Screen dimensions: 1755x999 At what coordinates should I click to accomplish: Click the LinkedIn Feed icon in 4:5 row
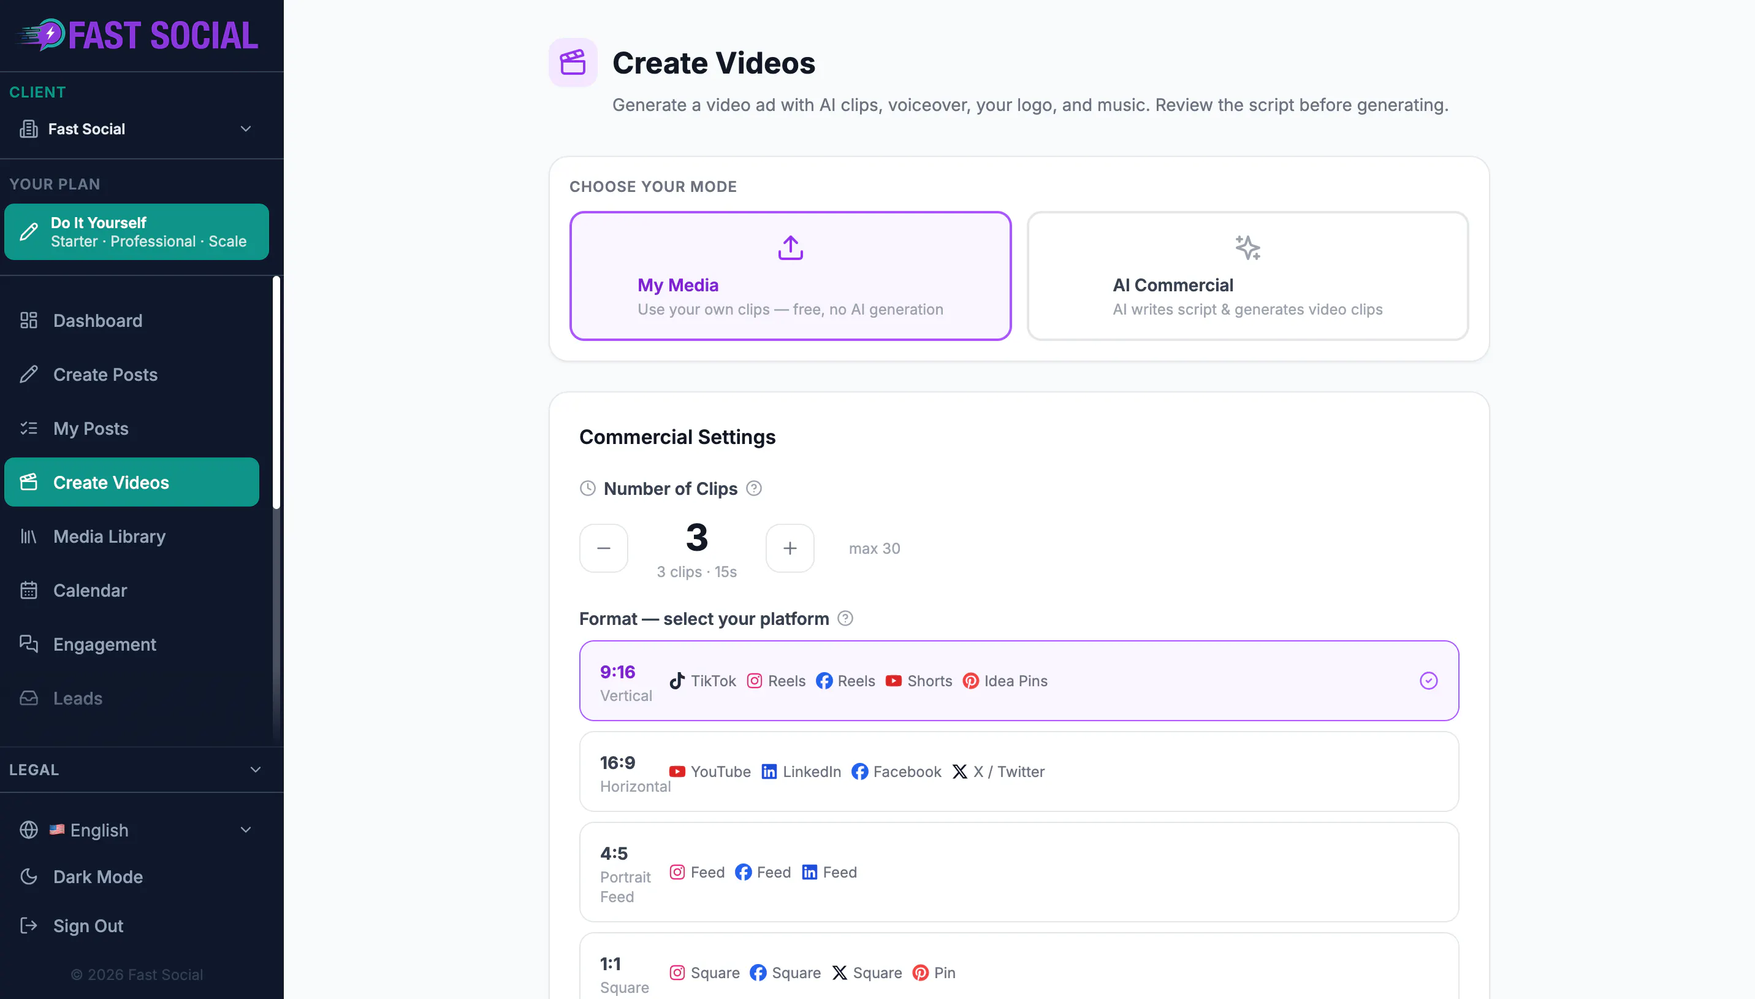(810, 873)
